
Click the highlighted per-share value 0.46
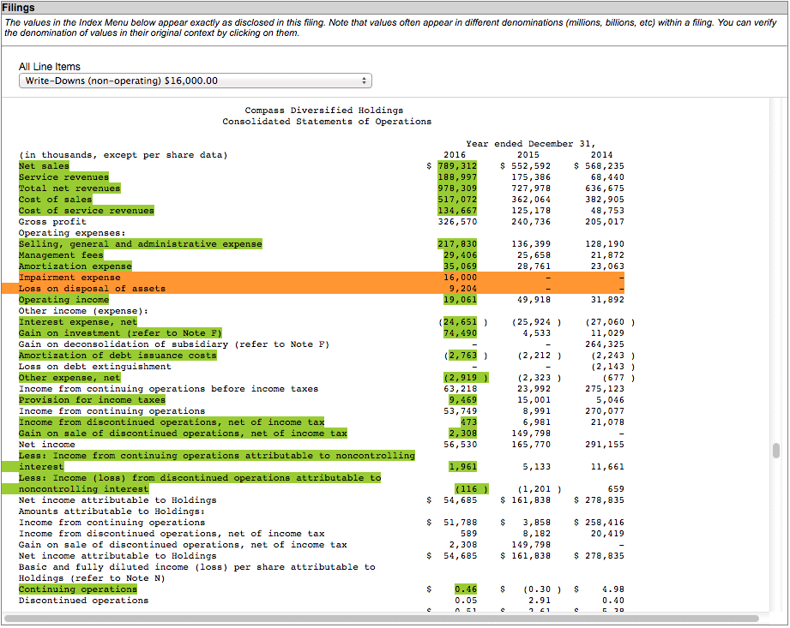[x=466, y=589]
